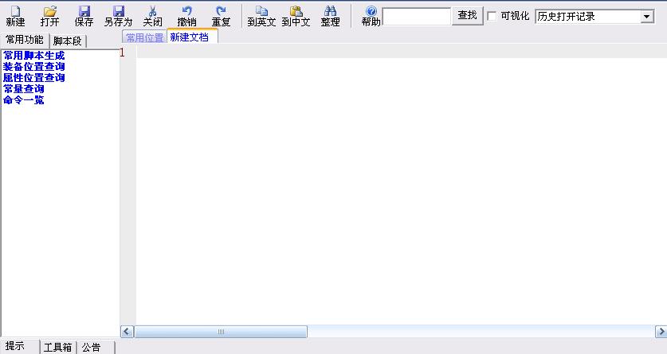Image resolution: width=667 pixels, height=354 pixels.
Task: Click the horizontal scrollbar right arrow
Action: coord(661,331)
